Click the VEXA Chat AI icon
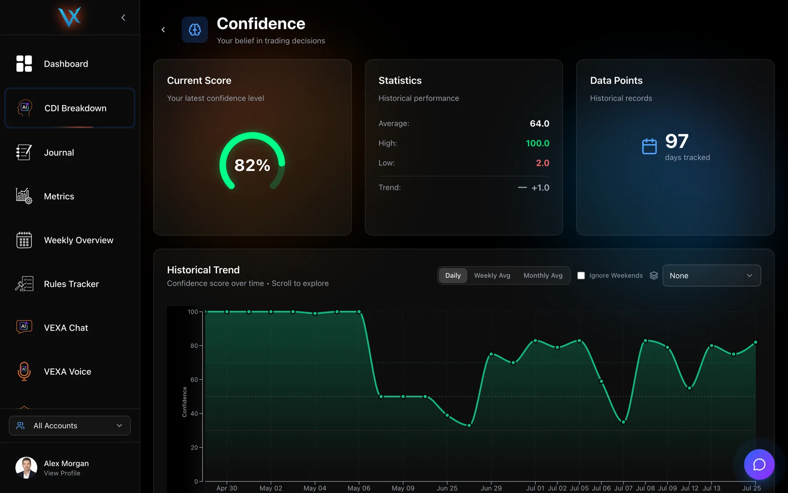This screenshot has height=493, width=788. [x=24, y=327]
